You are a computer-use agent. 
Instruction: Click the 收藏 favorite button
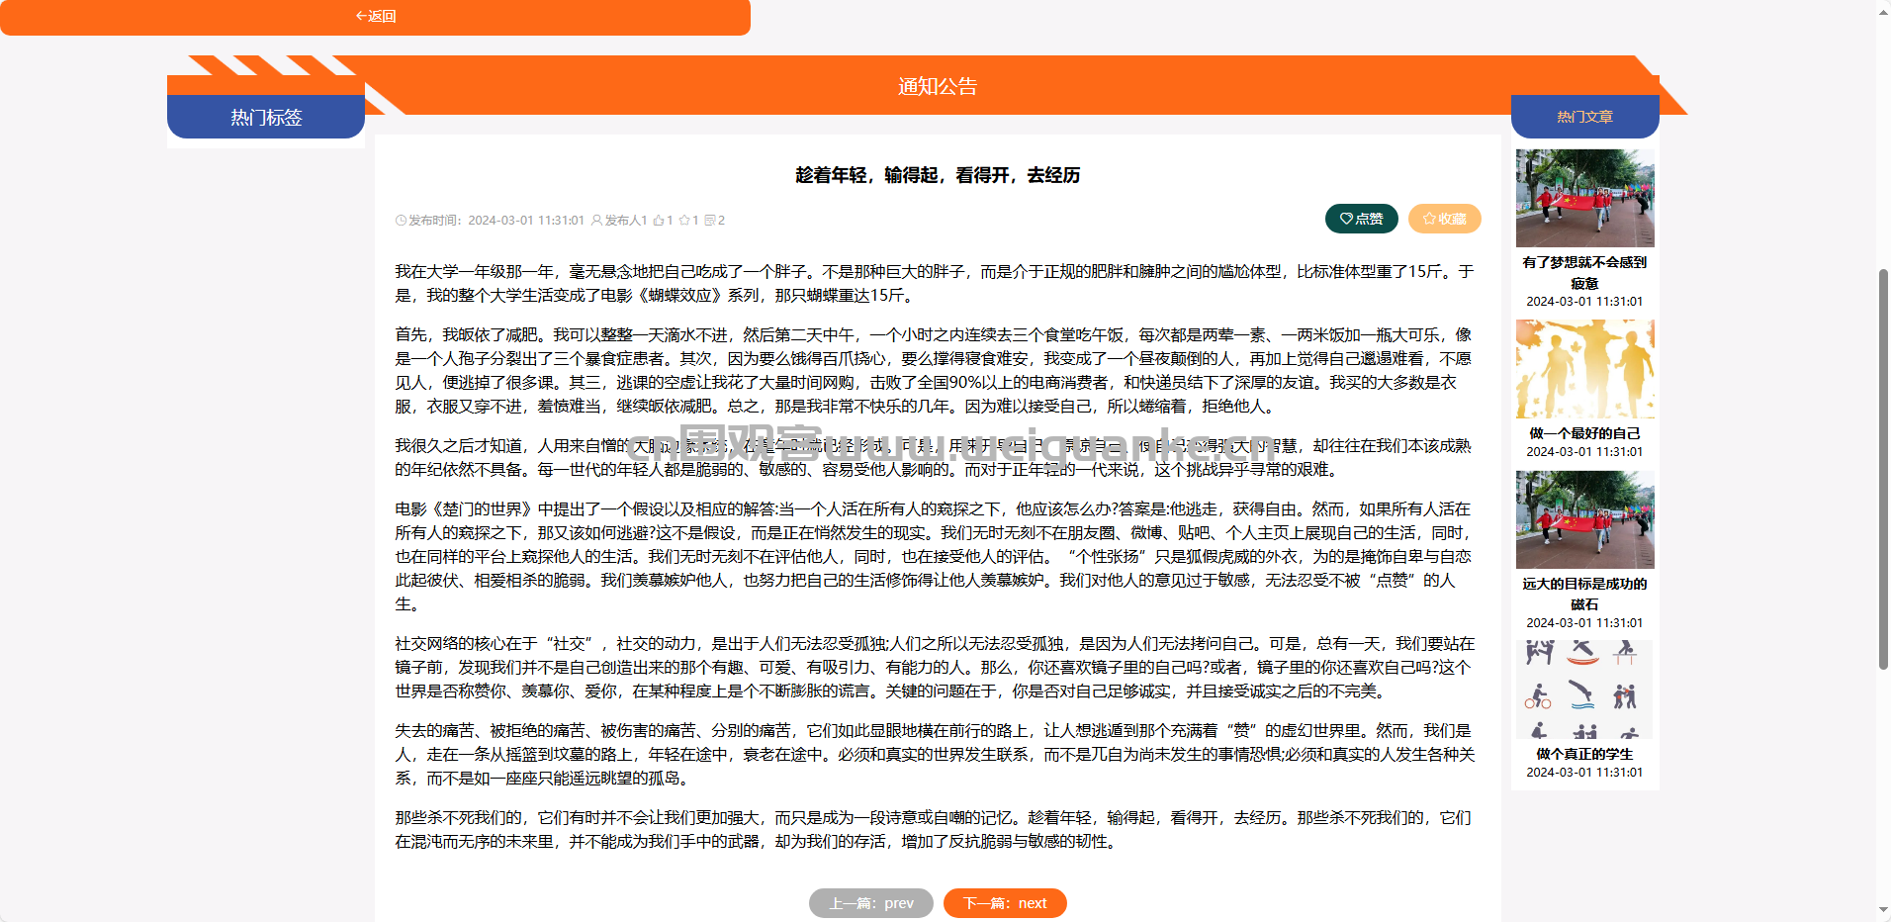pyautogui.click(x=1444, y=219)
